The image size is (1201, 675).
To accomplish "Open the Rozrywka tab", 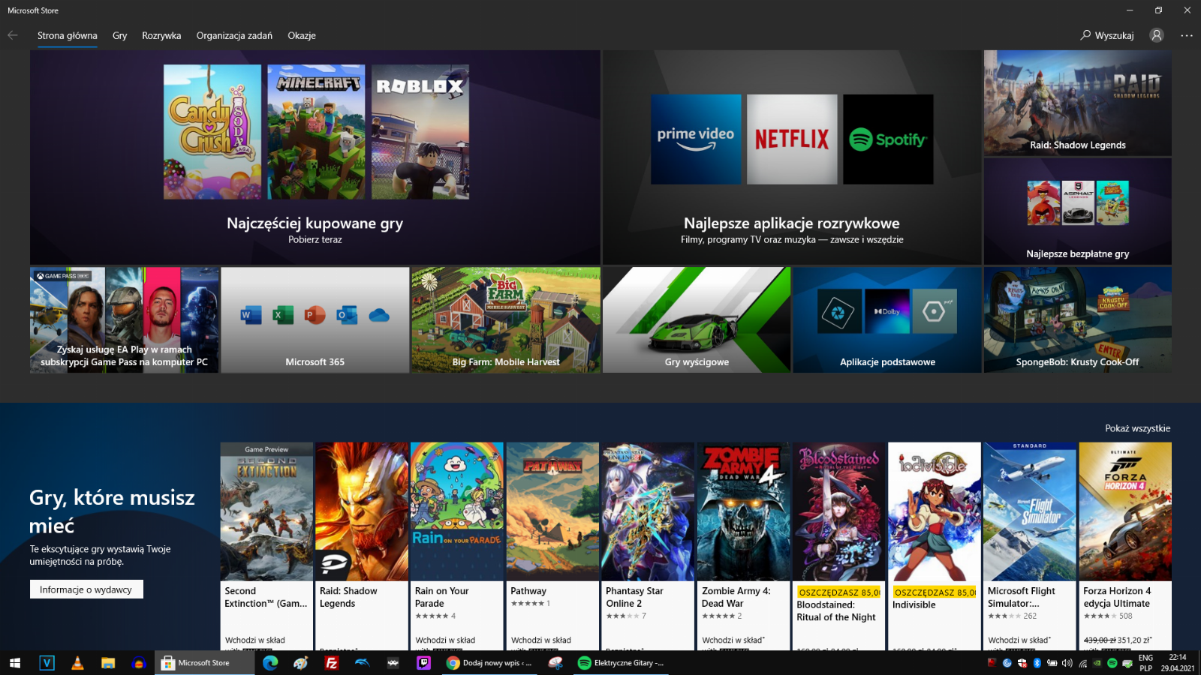I will tap(161, 35).
